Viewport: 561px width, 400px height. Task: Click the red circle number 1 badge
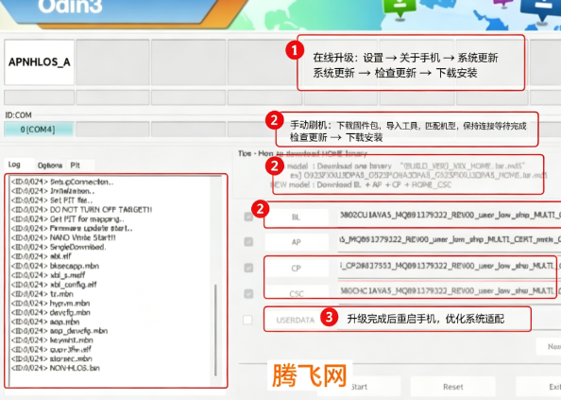[x=295, y=50]
